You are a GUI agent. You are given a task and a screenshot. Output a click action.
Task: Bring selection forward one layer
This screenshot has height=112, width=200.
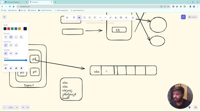(16, 68)
